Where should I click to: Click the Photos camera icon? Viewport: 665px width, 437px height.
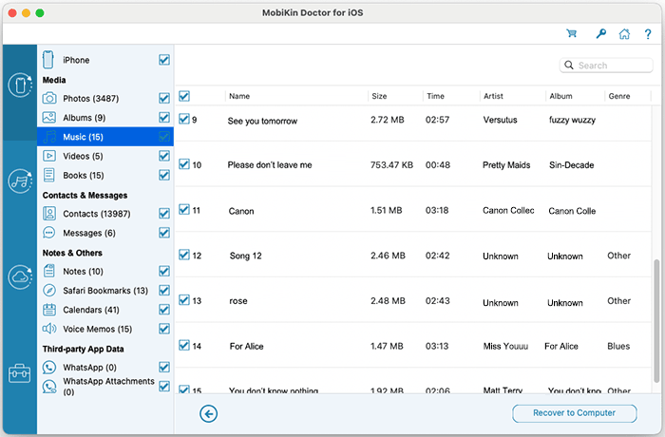click(49, 99)
